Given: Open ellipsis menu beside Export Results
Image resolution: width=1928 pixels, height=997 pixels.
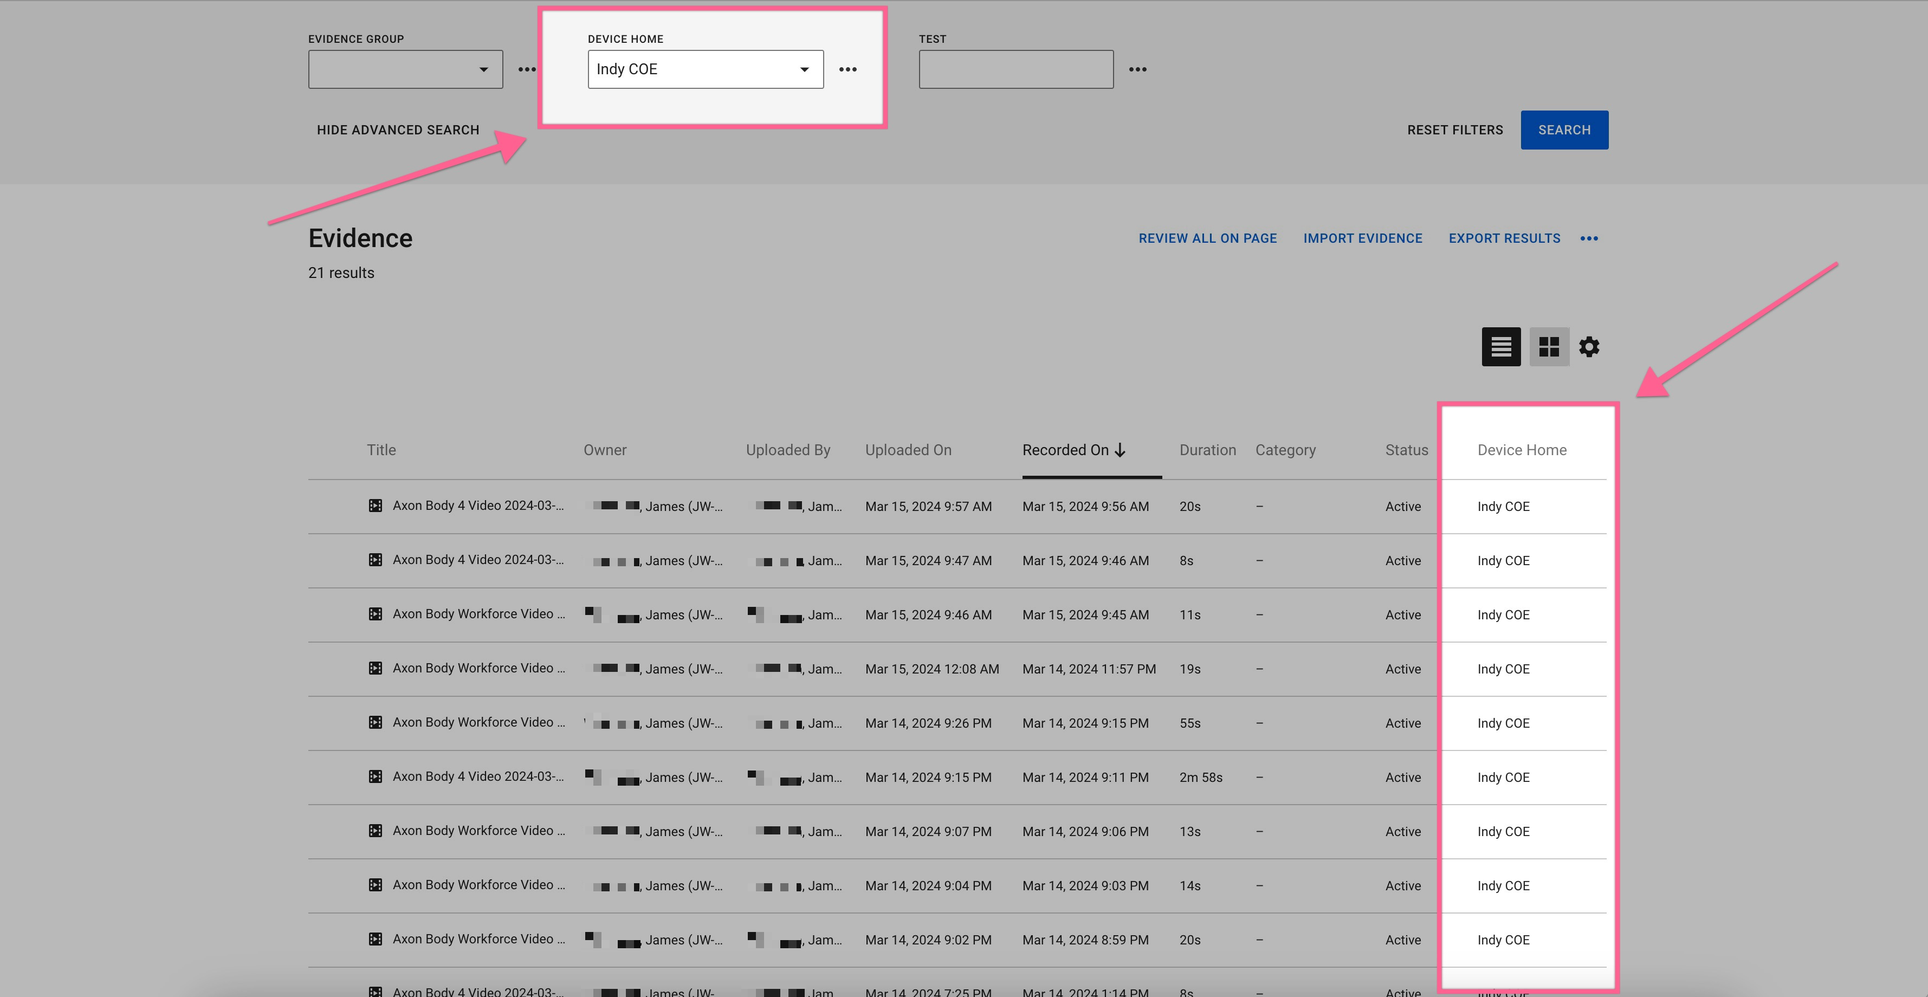Looking at the screenshot, I should click(x=1589, y=238).
